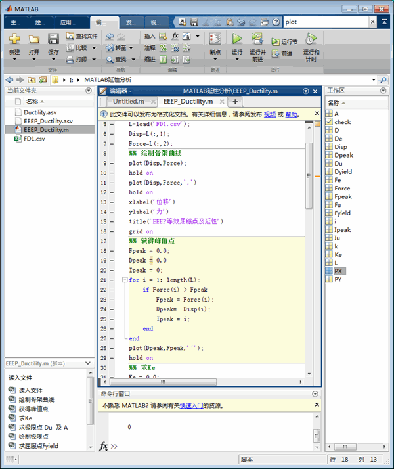Viewport: 394px width, 469px height.
Task: Switch to the Publish (发...) ribbon tab
Action: coord(131,22)
